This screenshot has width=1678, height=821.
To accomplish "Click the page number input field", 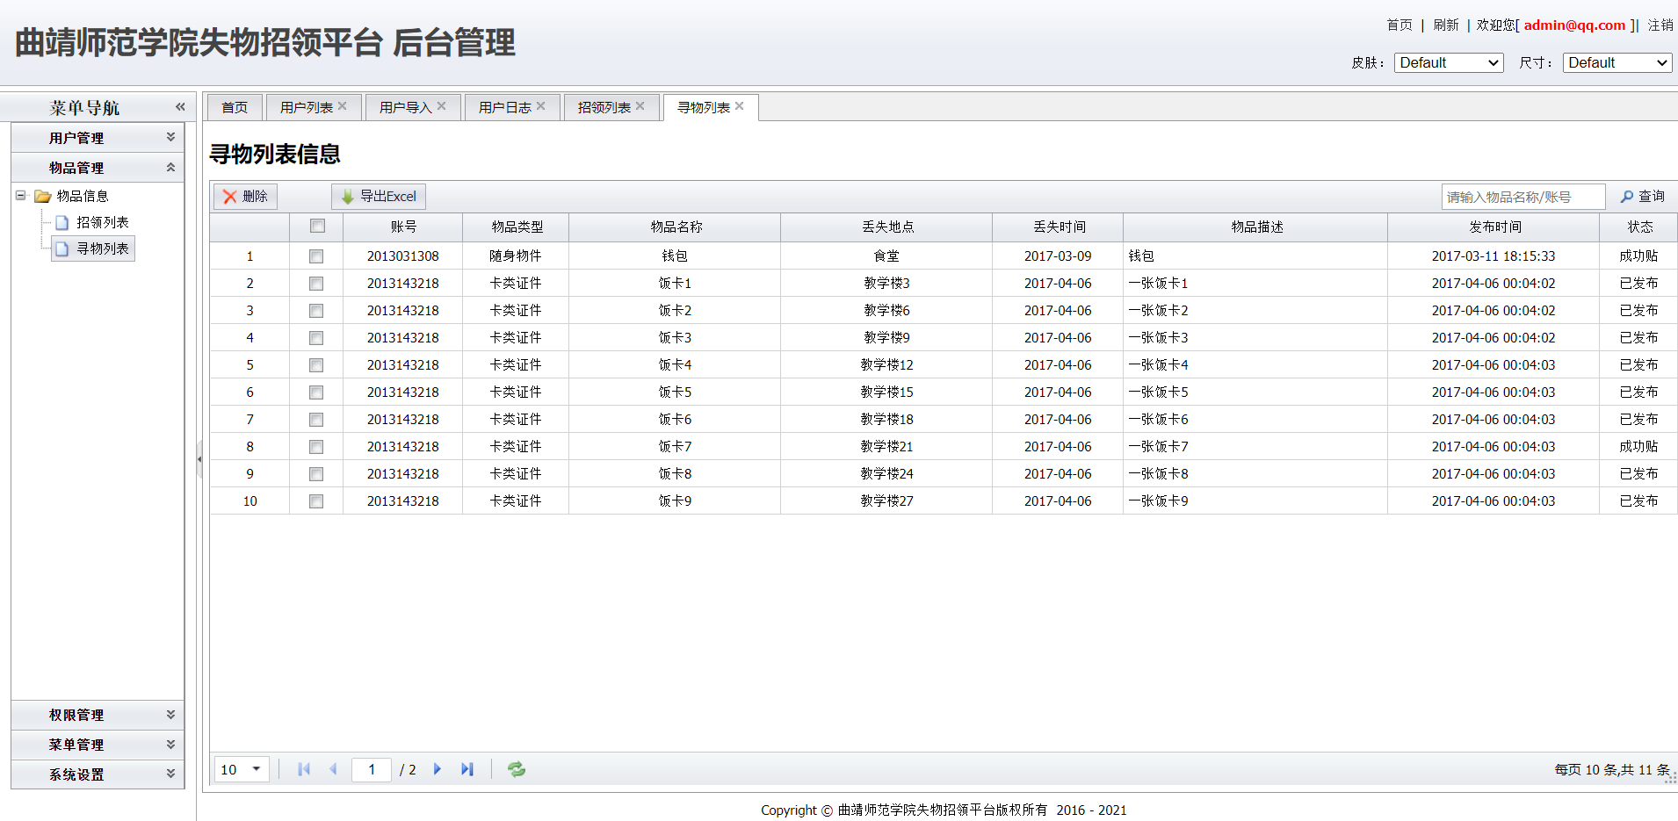I will pos(372,769).
